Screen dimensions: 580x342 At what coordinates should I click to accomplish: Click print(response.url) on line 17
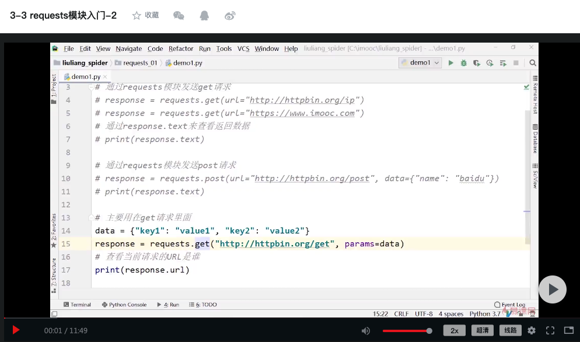click(x=142, y=270)
